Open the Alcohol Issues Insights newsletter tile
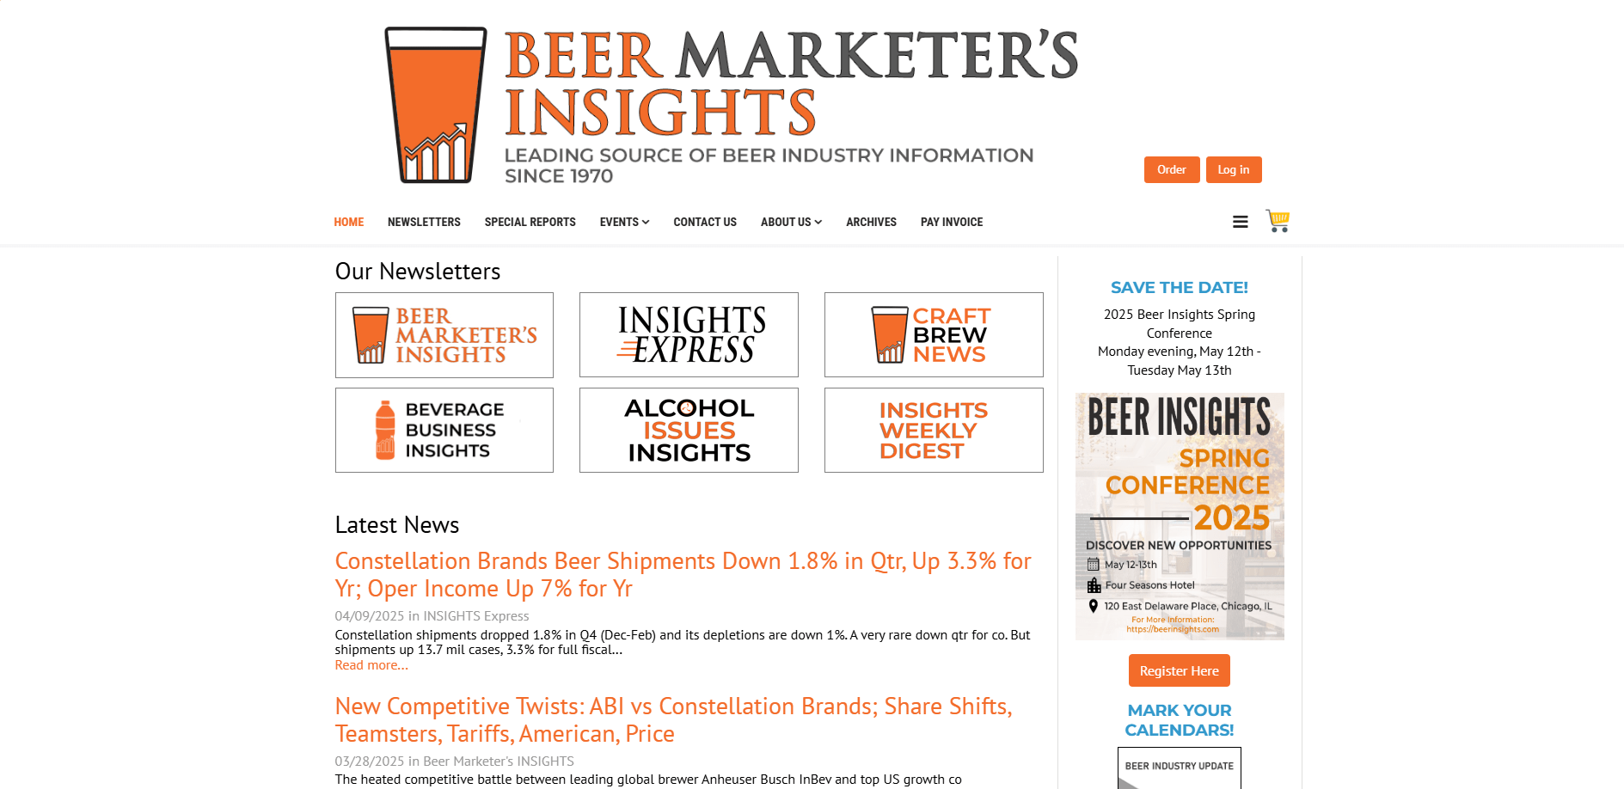 689,430
